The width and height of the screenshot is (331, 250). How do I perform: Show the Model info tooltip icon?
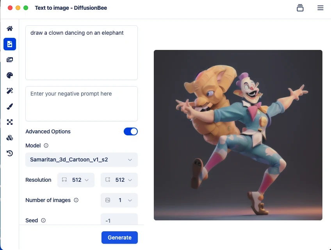[46, 145]
